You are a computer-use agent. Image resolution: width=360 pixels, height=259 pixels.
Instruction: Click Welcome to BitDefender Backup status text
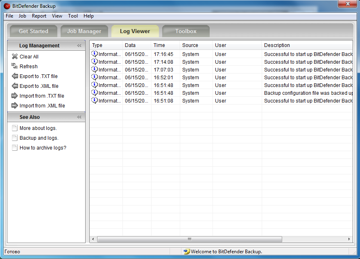click(226, 252)
